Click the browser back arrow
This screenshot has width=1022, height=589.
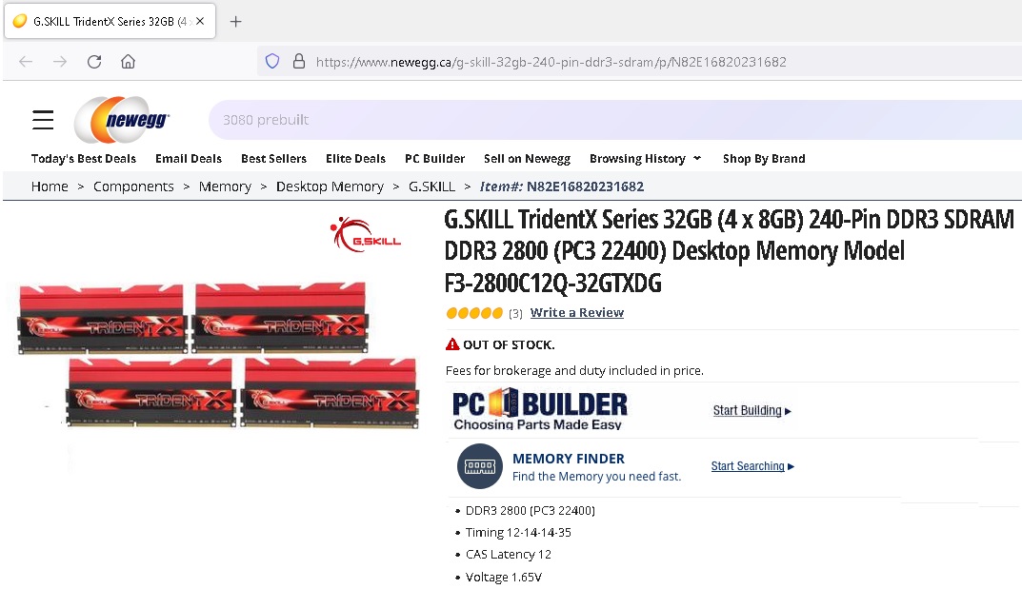coord(26,62)
